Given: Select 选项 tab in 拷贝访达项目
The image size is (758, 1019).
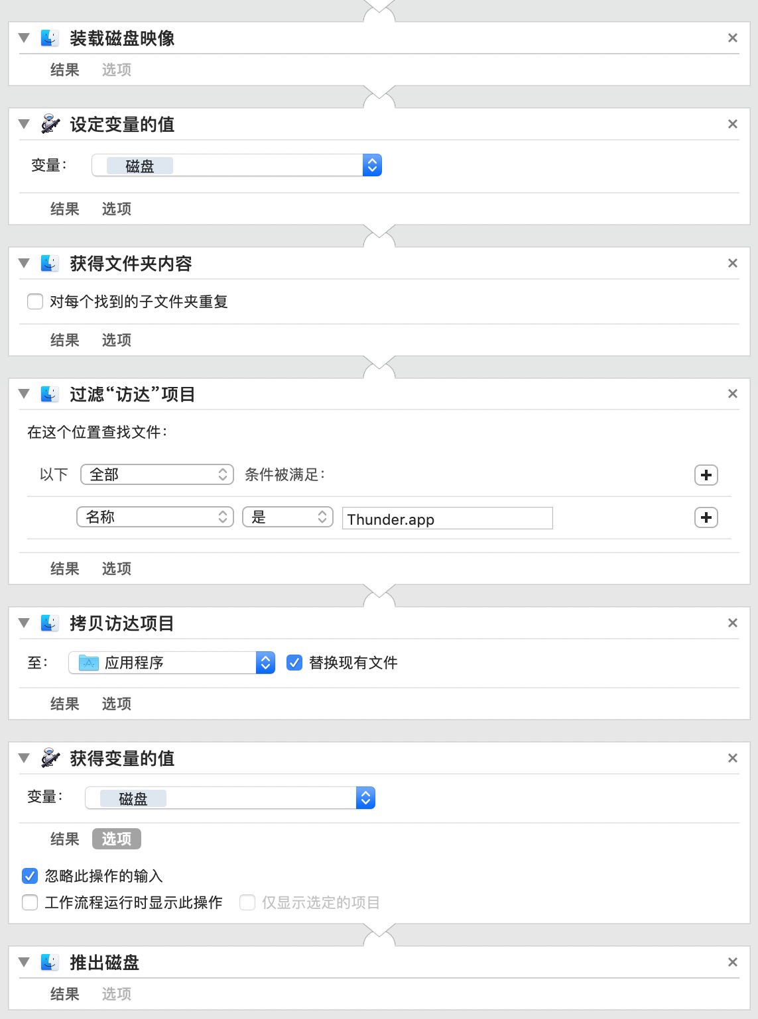Looking at the screenshot, I should pyautogui.click(x=116, y=704).
